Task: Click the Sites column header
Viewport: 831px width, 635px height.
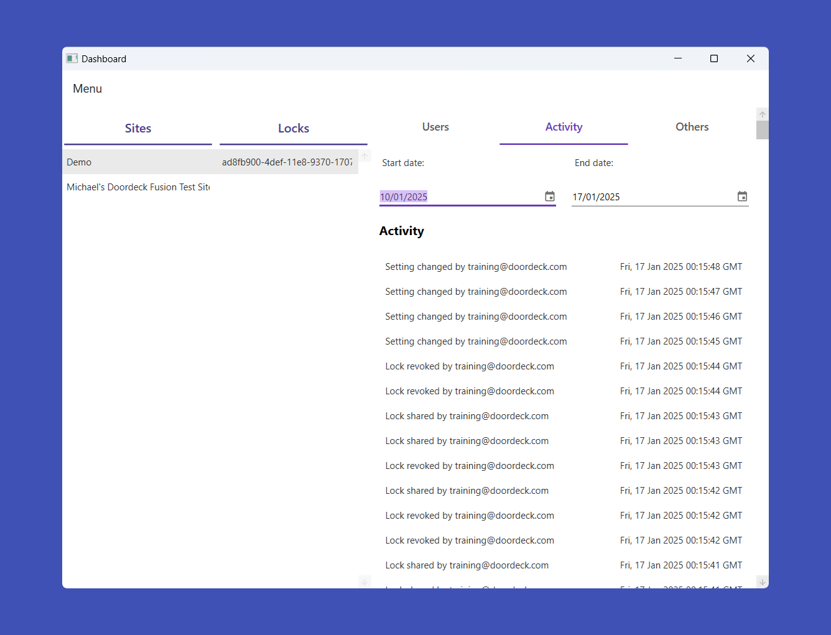Action: tap(138, 129)
